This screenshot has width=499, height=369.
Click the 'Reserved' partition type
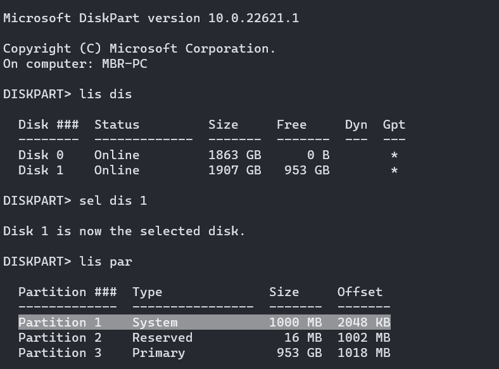162,338
